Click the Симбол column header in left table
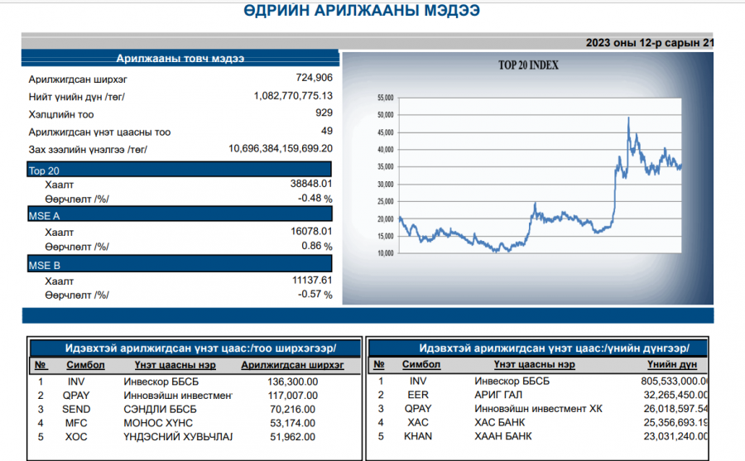This screenshot has width=745, height=461. pos(85,365)
